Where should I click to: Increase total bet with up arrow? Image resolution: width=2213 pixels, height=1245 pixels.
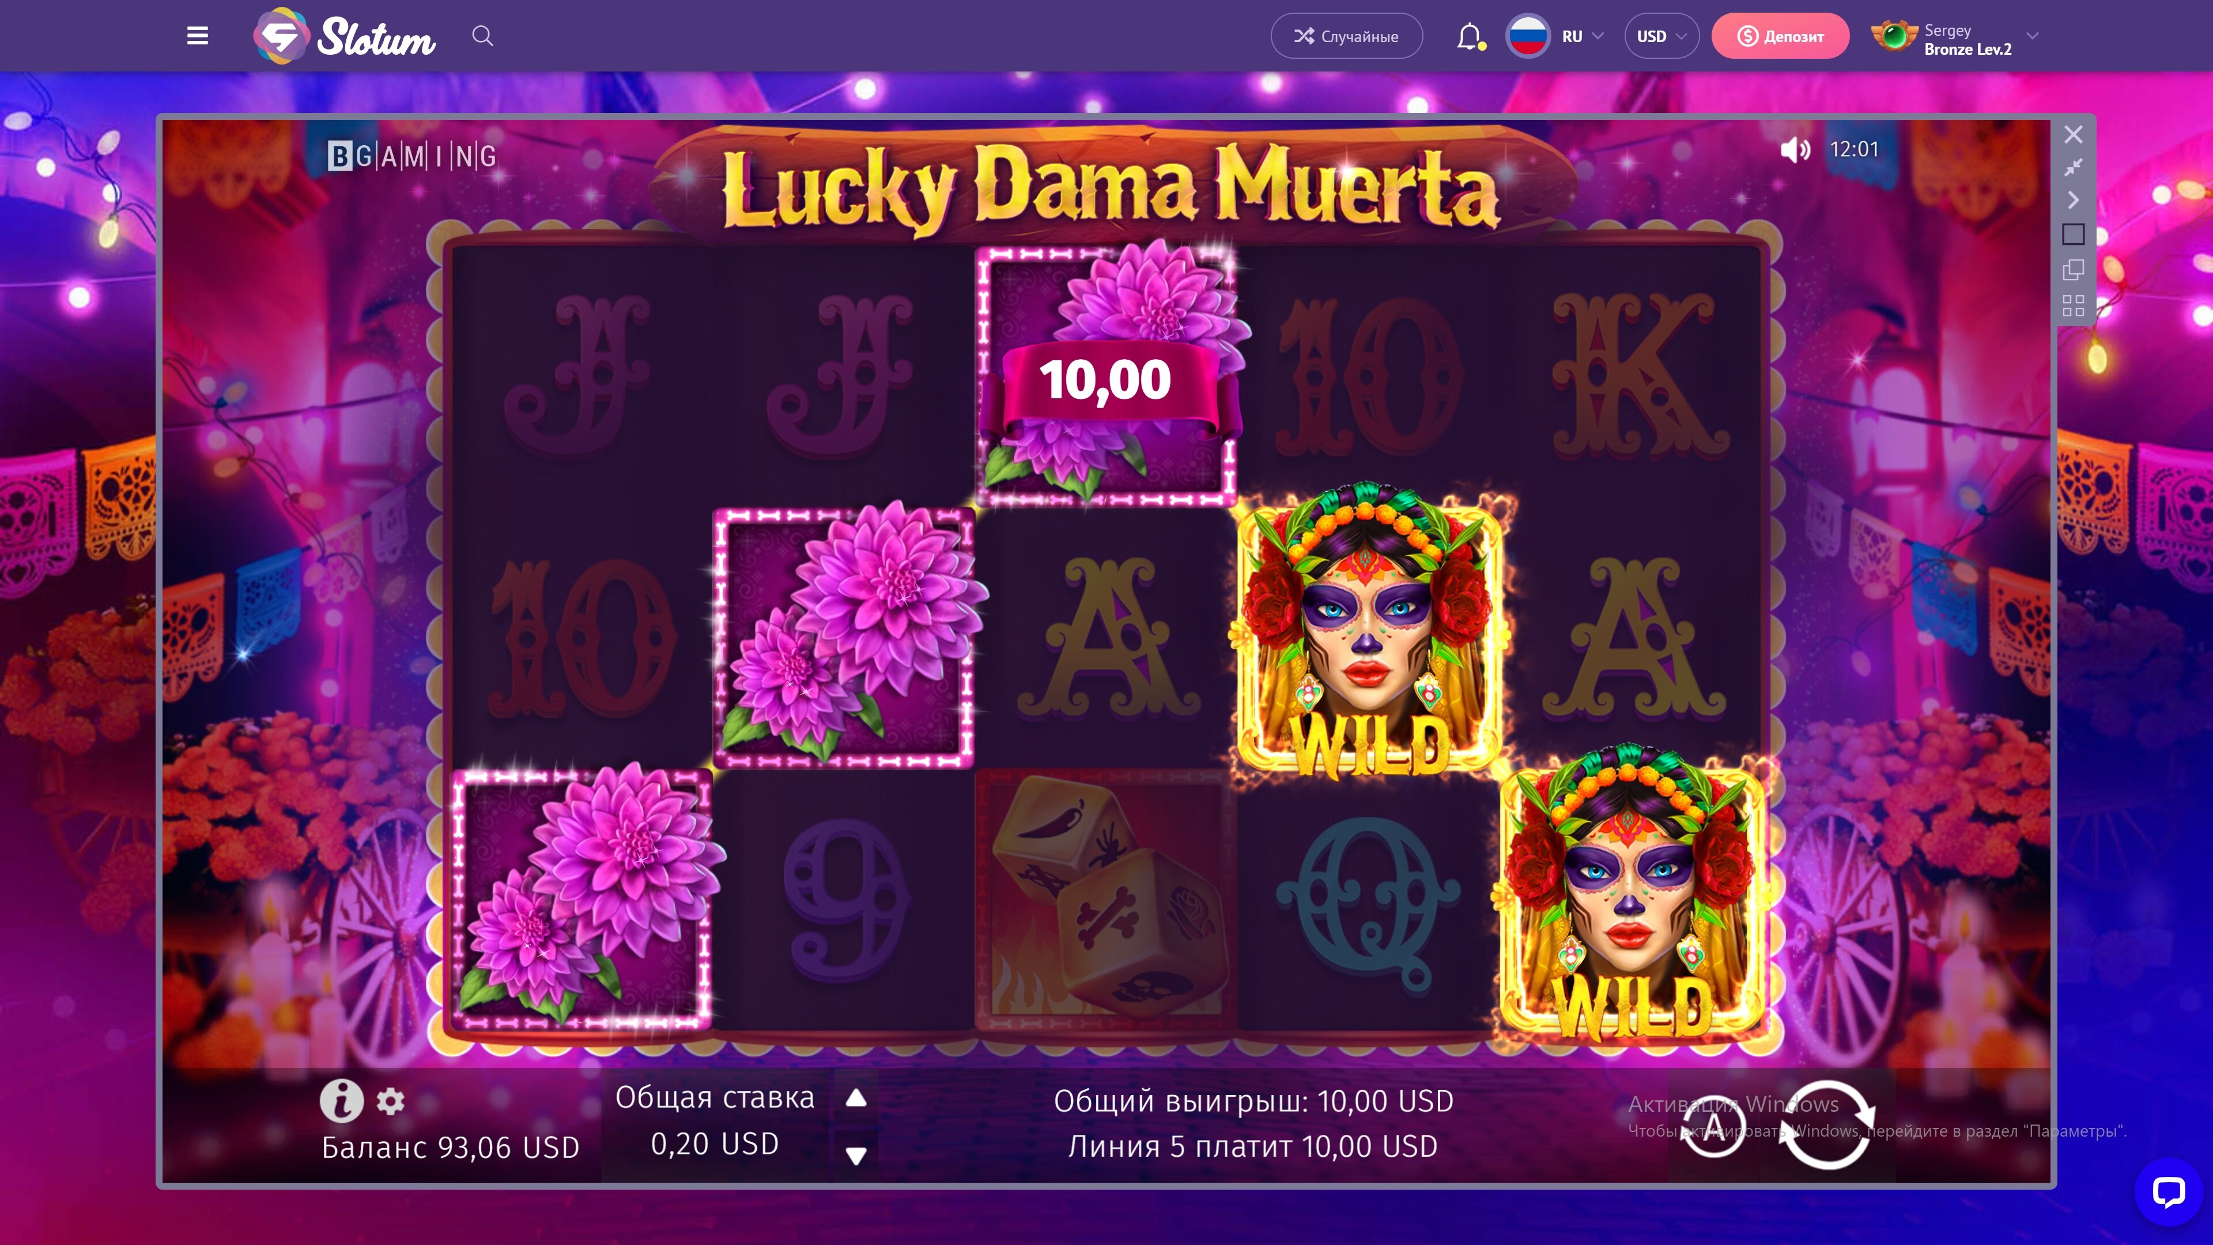(x=856, y=1098)
